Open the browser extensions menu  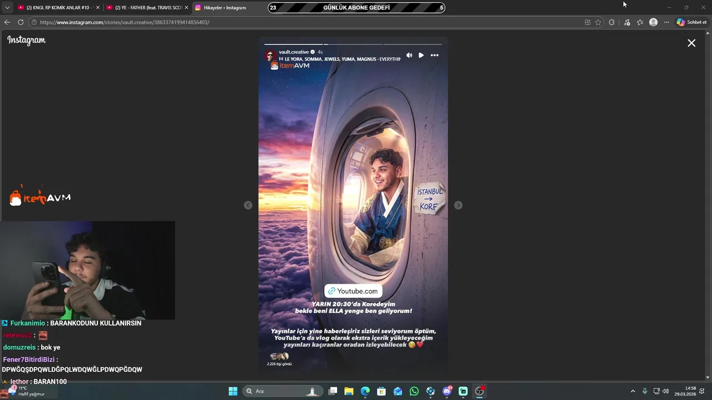612,22
